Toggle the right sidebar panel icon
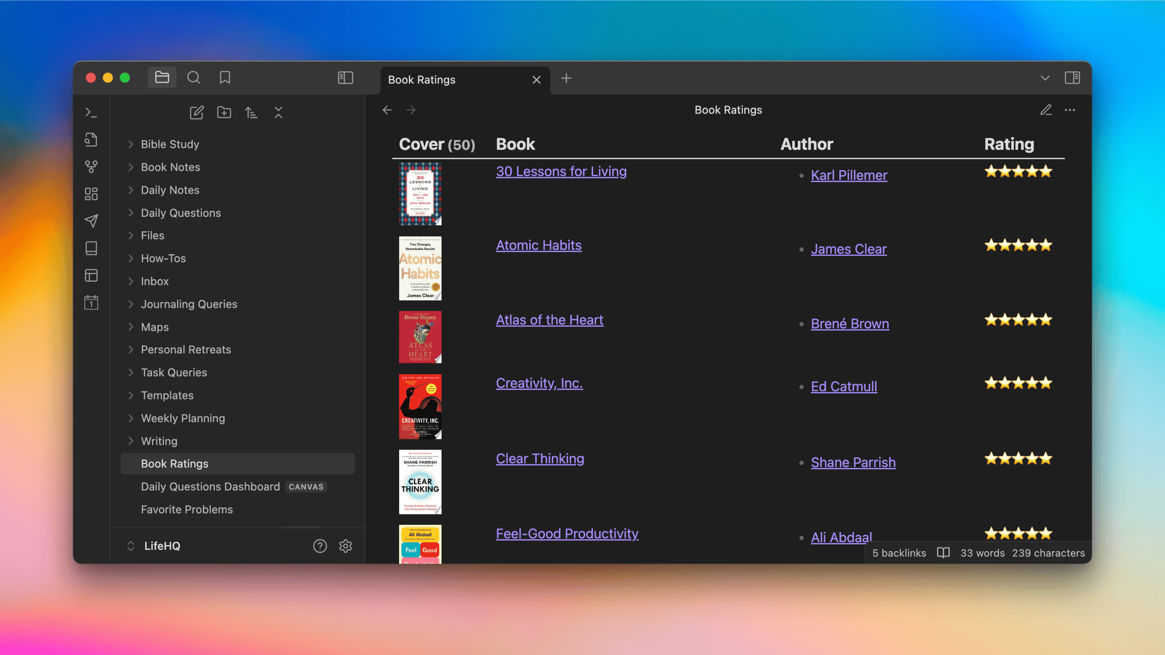Viewport: 1165px width, 655px height. click(x=1072, y=78)
